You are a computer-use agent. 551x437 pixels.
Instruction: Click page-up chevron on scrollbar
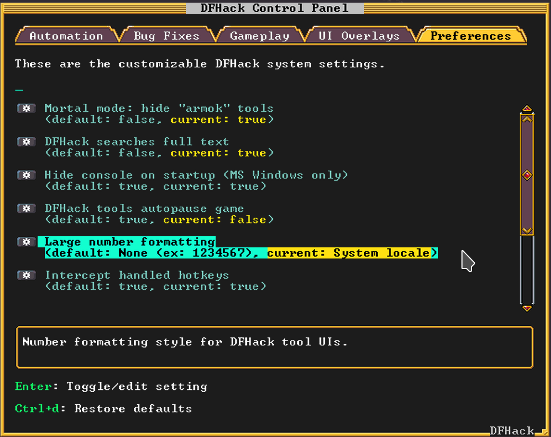pos(527,119)
